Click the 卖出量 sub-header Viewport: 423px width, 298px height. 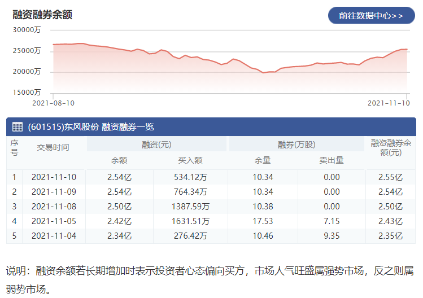point(332,160)
